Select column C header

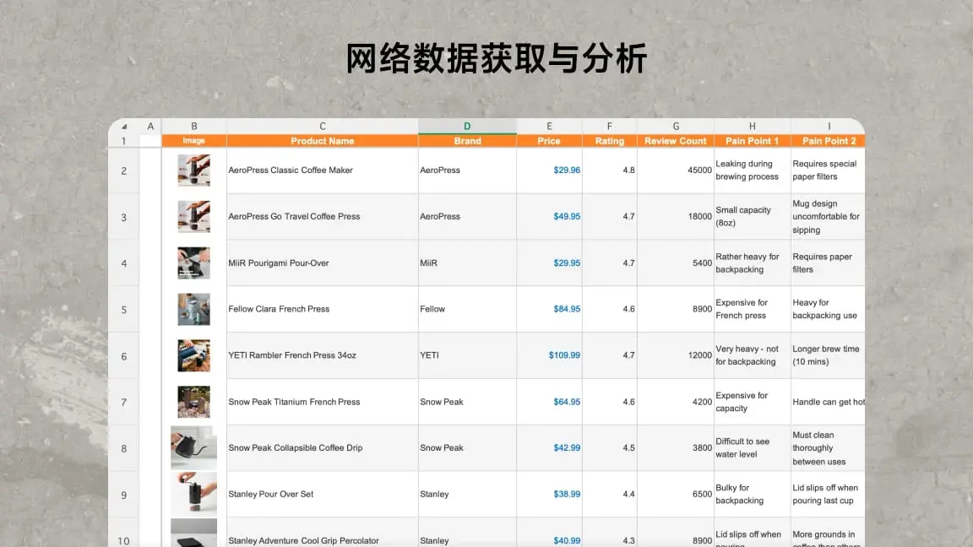point(322,126)
